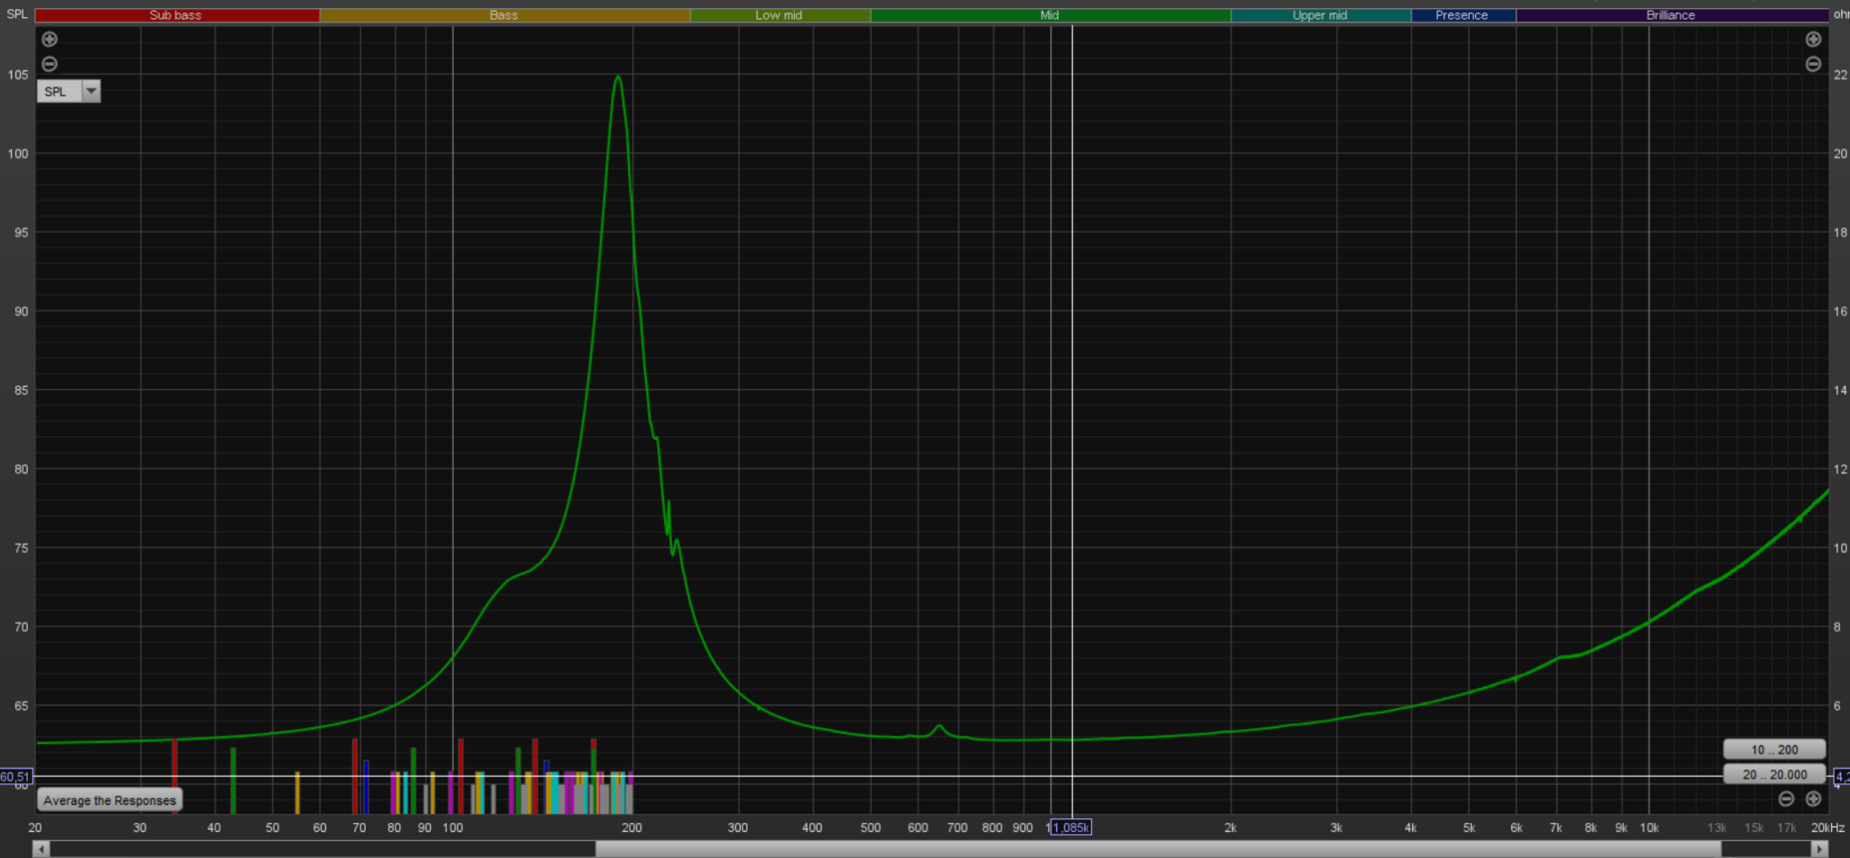Click the horizontal scrollbar thumb

tap(1158, 849)
